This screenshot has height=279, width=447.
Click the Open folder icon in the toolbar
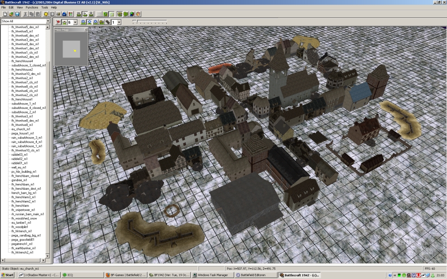[11, 14]
